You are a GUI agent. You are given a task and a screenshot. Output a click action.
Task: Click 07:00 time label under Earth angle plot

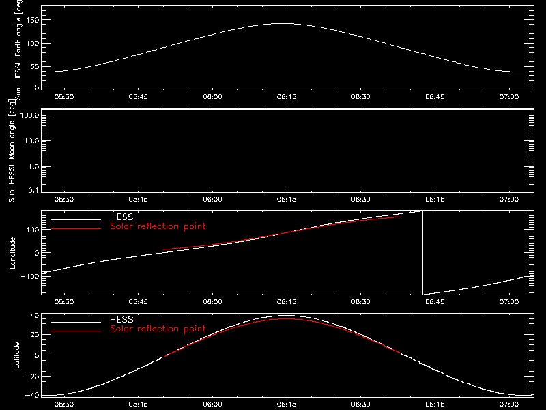(x=509, y=97)
